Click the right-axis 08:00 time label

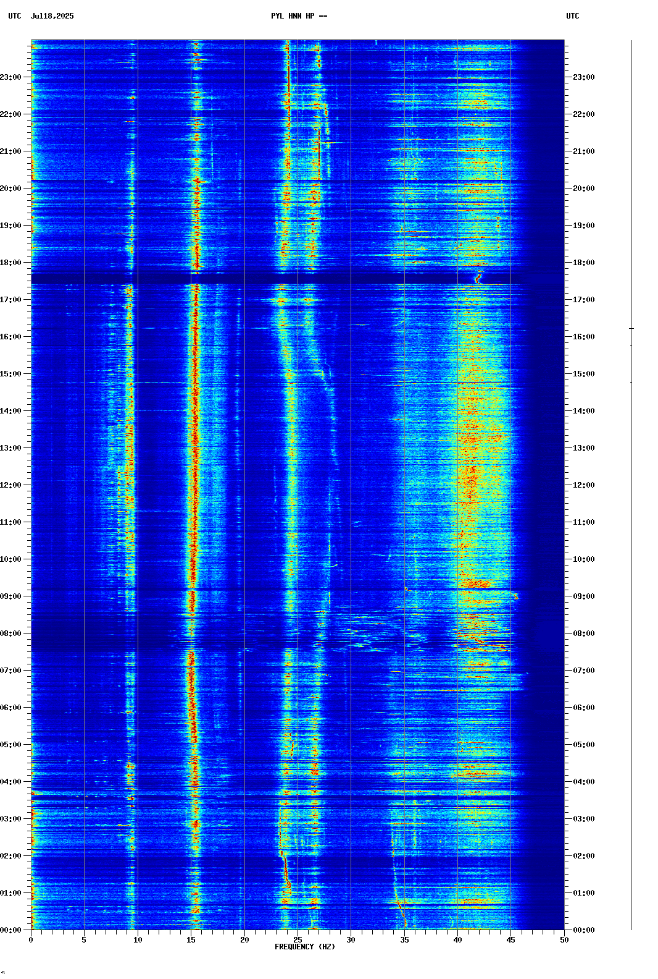pos(584,634)
